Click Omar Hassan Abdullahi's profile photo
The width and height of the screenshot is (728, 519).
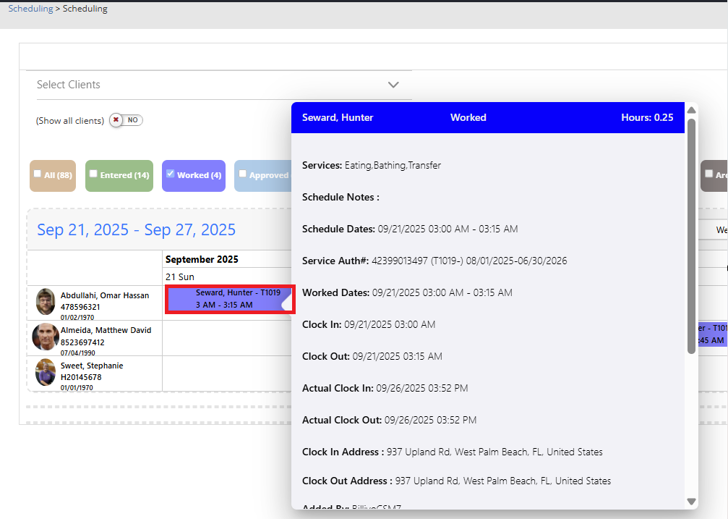[46, 301]
